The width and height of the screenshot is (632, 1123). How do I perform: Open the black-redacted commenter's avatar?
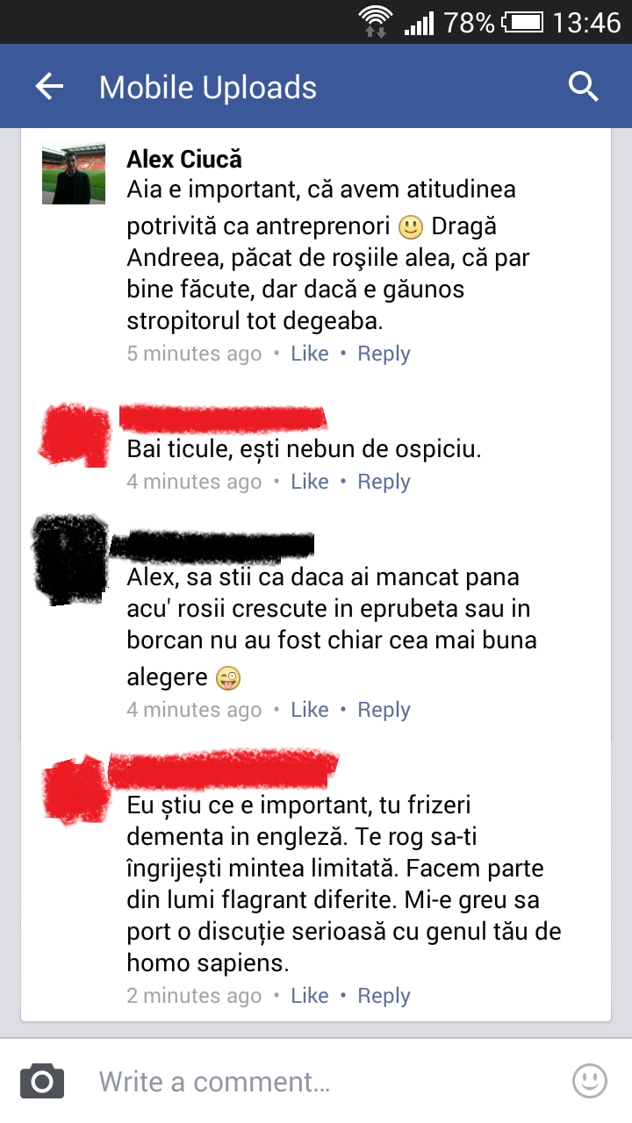click(70, 560)
